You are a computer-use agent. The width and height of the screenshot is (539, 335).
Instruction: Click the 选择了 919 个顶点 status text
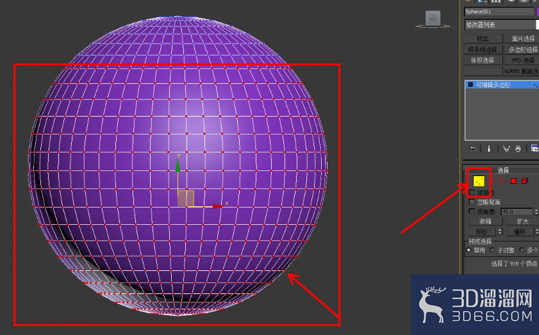(x=513, y=263)
